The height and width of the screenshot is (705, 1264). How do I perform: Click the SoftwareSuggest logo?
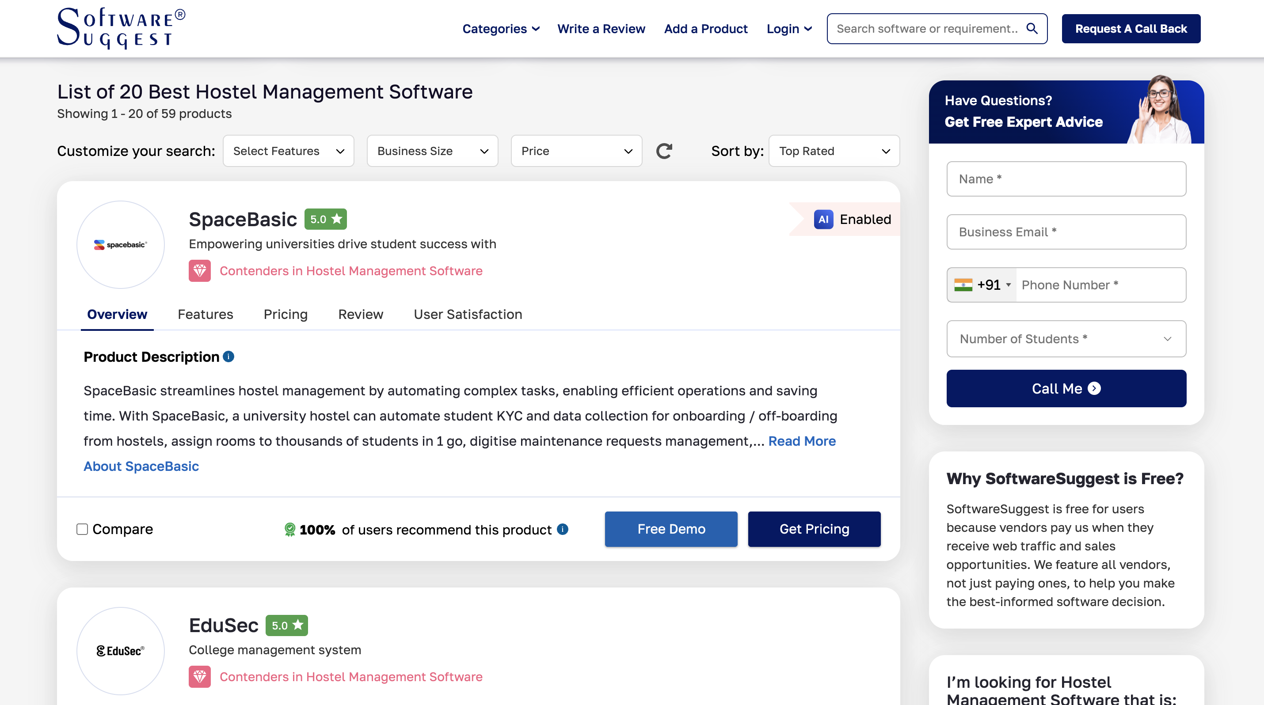coord(122,28)
